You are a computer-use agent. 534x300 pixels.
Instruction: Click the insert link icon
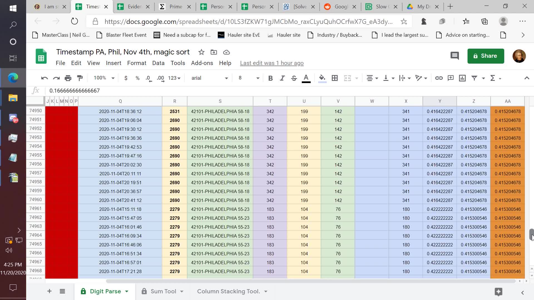439,78
